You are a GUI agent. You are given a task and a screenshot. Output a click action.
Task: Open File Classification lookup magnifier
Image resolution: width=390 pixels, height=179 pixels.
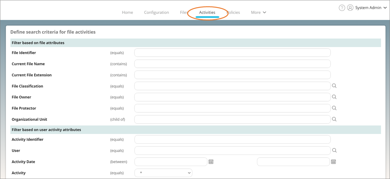pyautogui.click(x=334, y=86)
